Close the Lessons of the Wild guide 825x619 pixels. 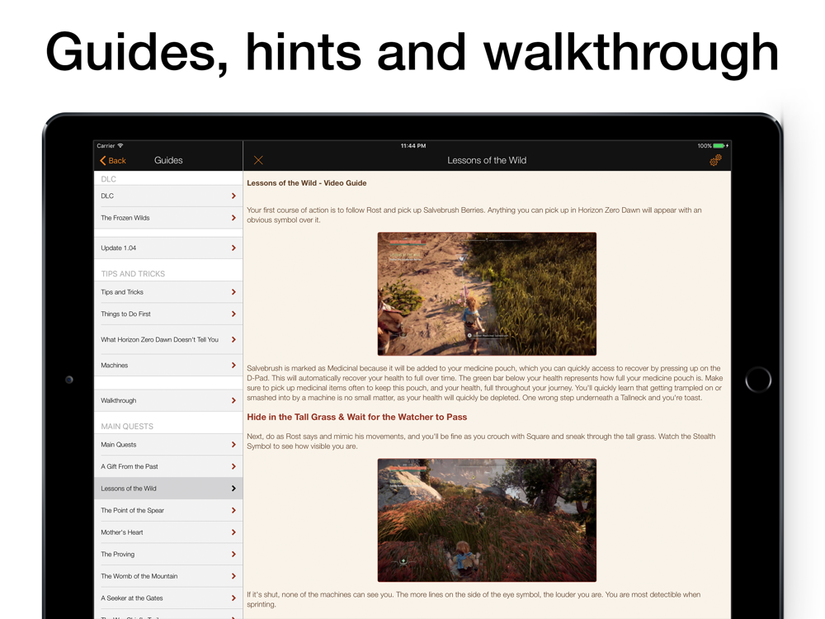click(x=258, y=160)
